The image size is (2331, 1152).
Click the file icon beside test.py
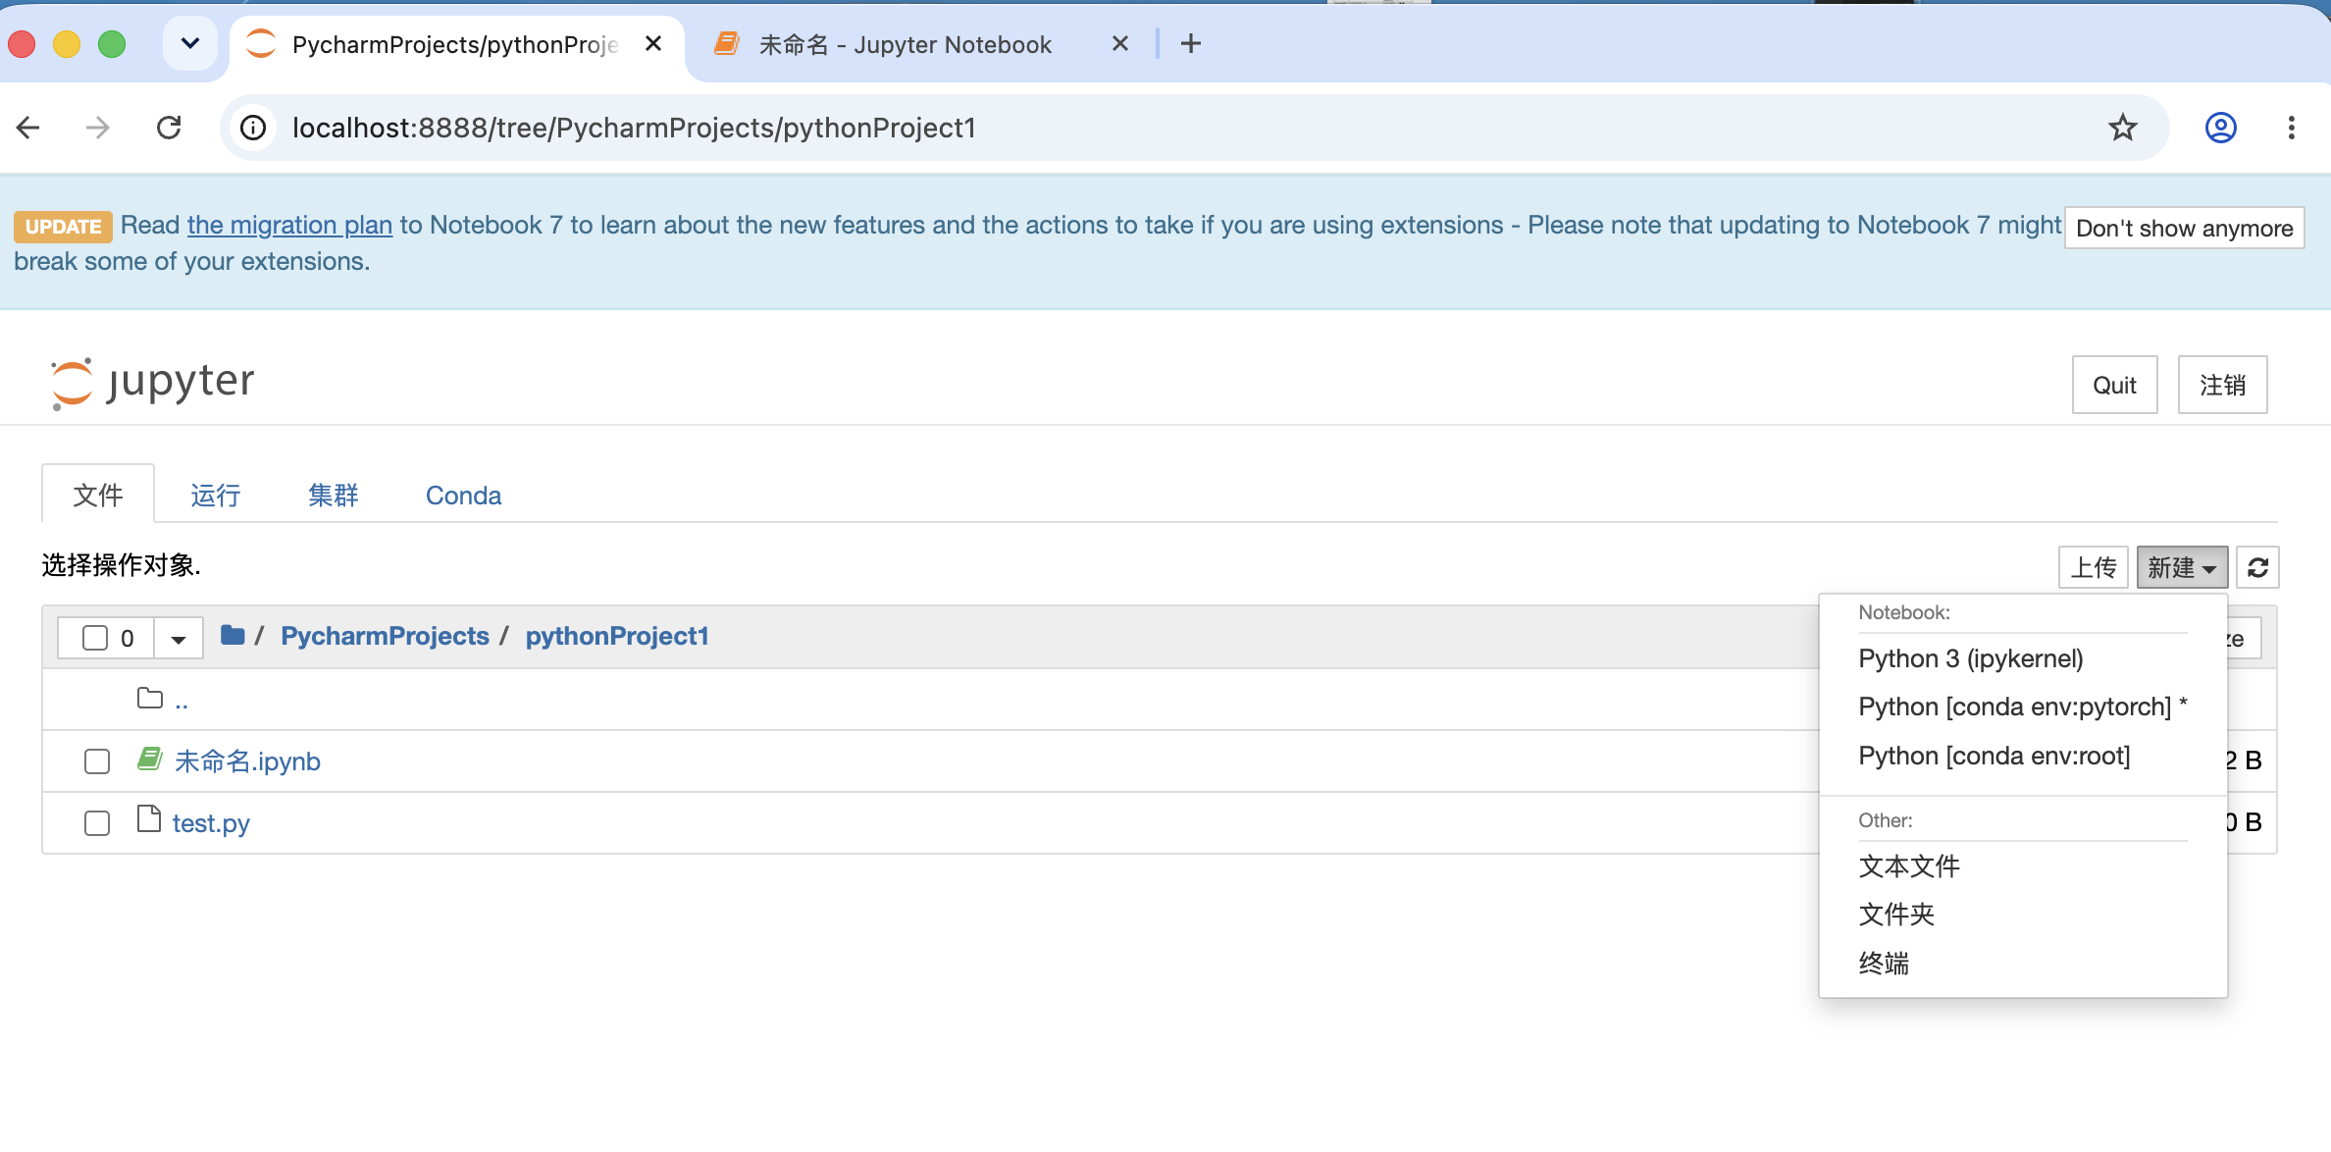pyautogui.click(x=149, y=818)
